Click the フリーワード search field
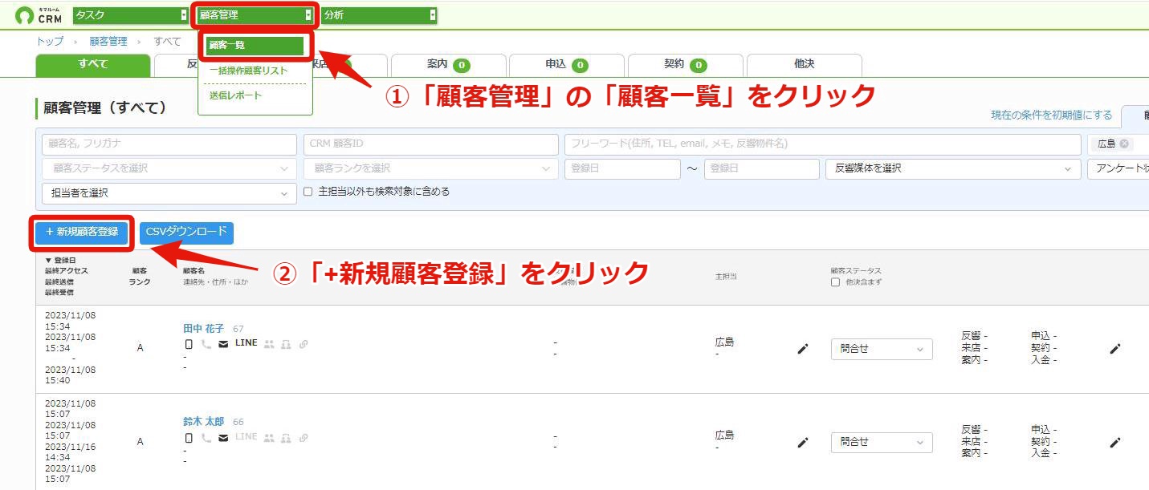 click(823, 144)
